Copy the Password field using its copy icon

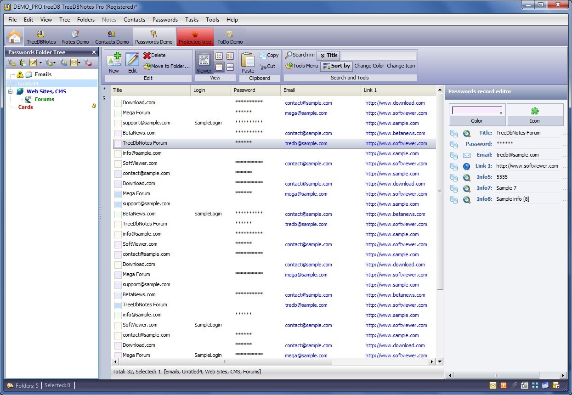coord(454,144)
